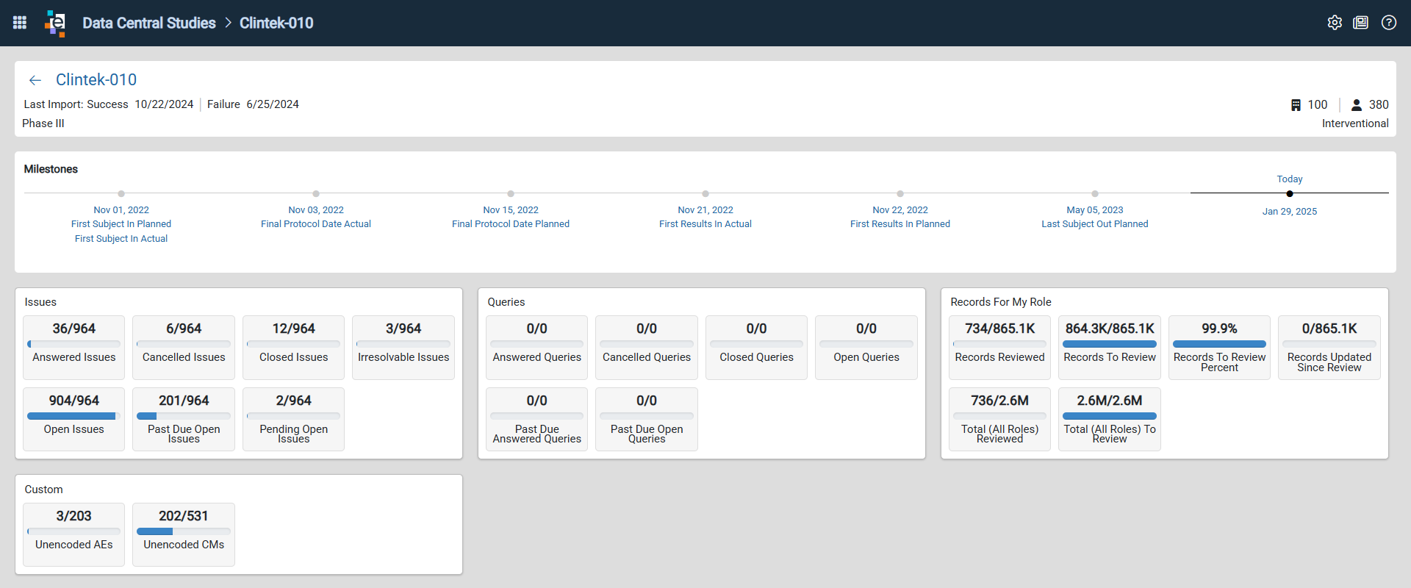Click Final Protocol Date Actual milestone text
Screen dimensions: 1411x588
tap(316, 224)
